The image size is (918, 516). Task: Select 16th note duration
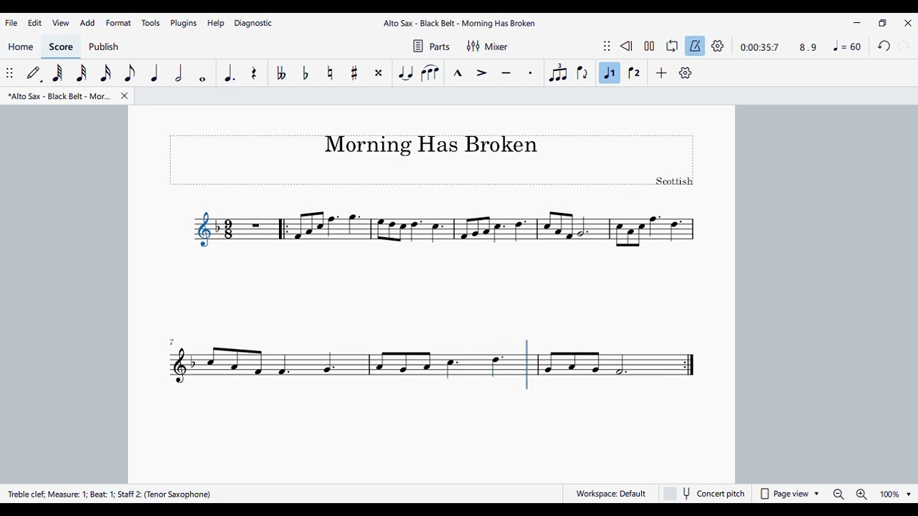click(x=106, y=73)
